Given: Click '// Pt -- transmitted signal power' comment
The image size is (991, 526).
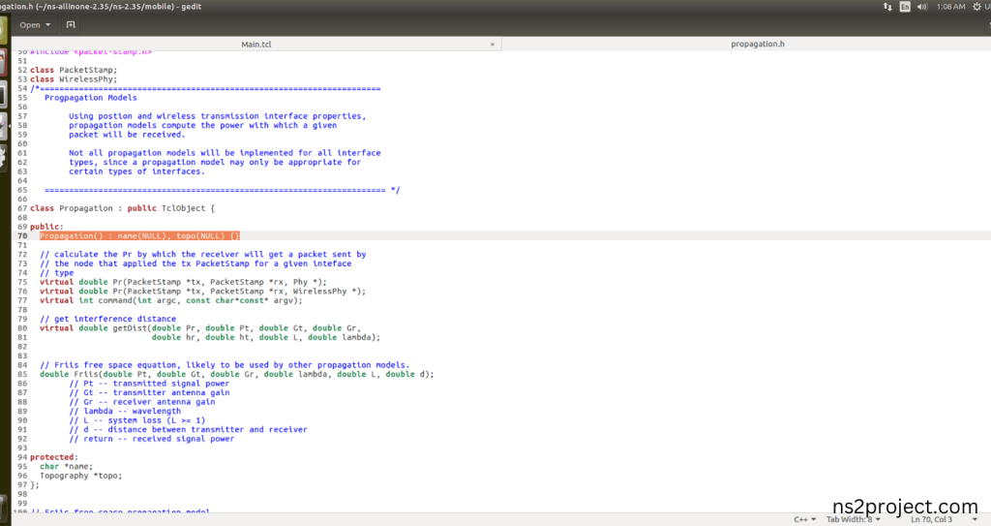Looking at the screenshot, I should [x=149, y=384].
